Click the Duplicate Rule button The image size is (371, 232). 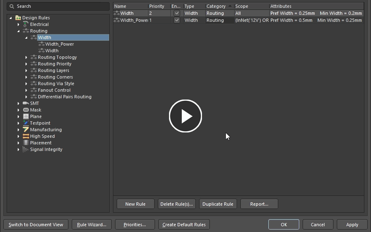click(x=218, y=204)
